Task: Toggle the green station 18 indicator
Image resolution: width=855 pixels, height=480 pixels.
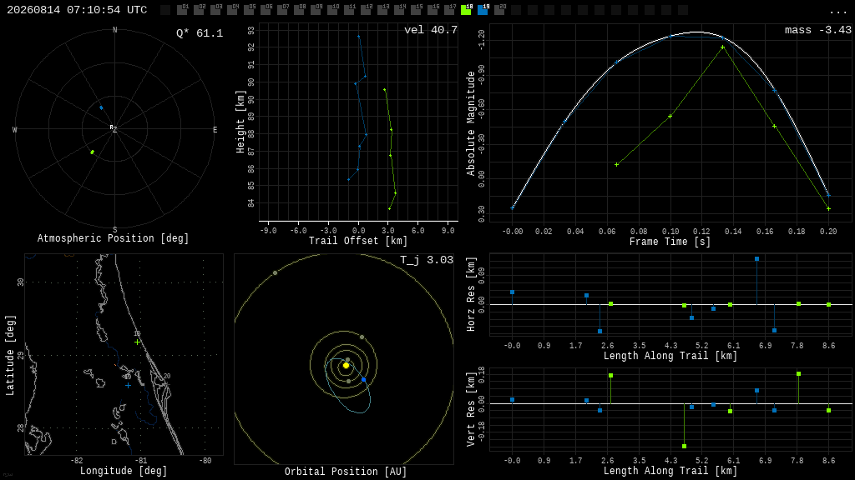Action: coord(466,10)
